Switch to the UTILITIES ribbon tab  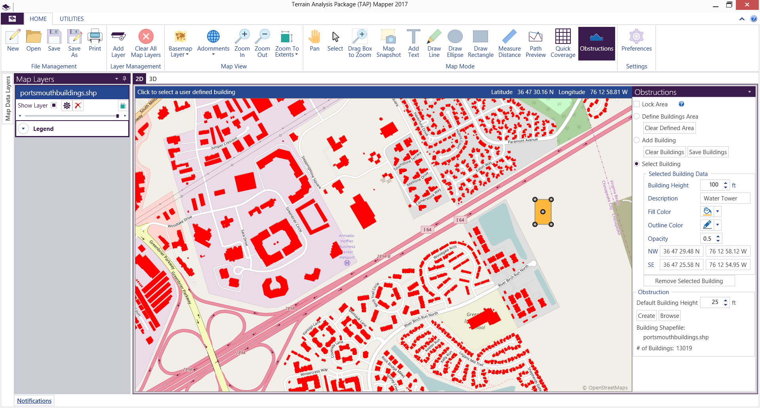tap(72, 19)
